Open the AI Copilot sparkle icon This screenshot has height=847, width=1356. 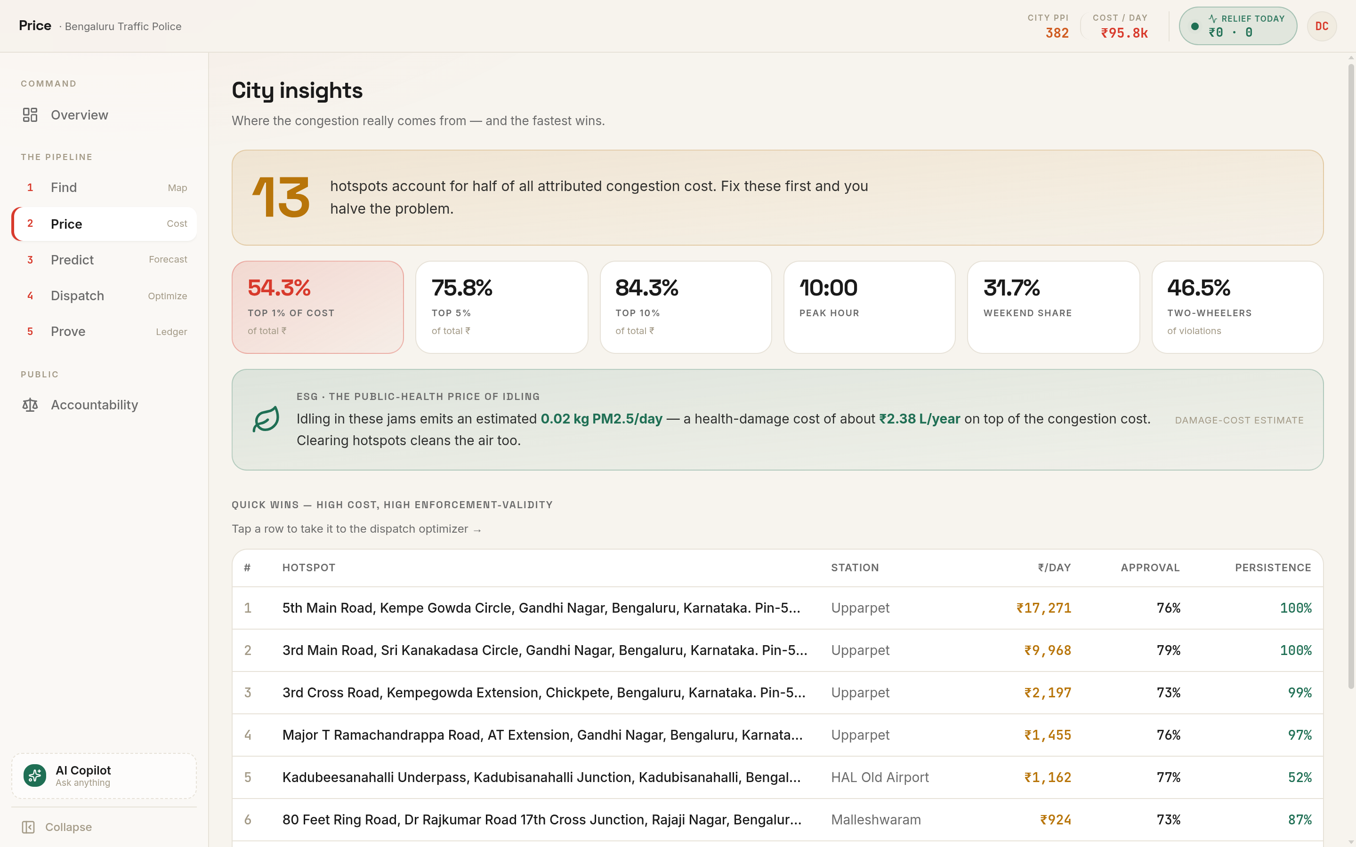pyautogui.click(x=35, y=775)
